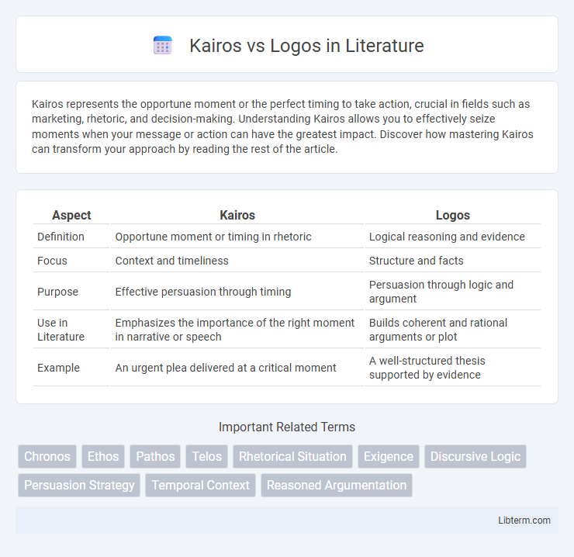This screenshot has height=557, width=574.
Task: Open the Rhetorical Situation tag
Action: coord(292,456)
